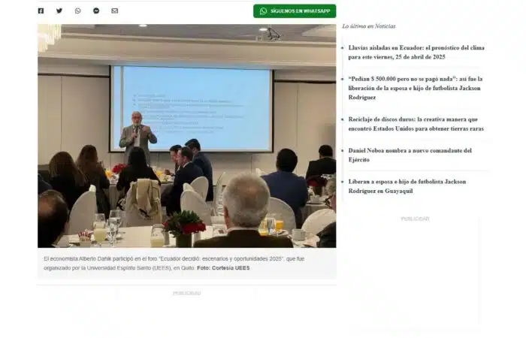Share the article on Facebook
The height and width of the screenshot is (338, 526).
pyautogui.click(x=41, y=11)
